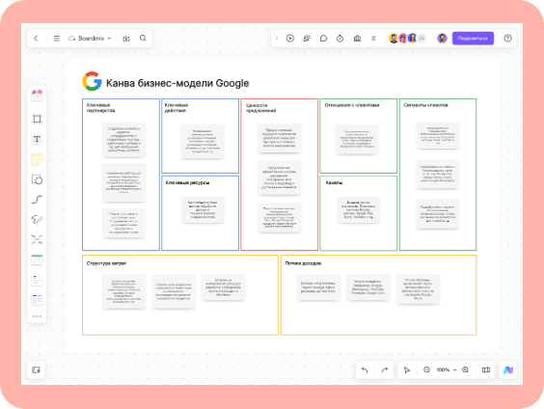The height and width of the screenshot is (409, 544).
Task: Select the Сегменты клиентов heading
Action: 425,105
